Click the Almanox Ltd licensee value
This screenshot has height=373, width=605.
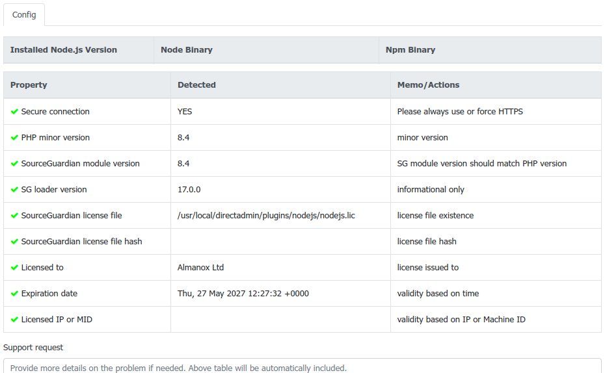[200, 268]
